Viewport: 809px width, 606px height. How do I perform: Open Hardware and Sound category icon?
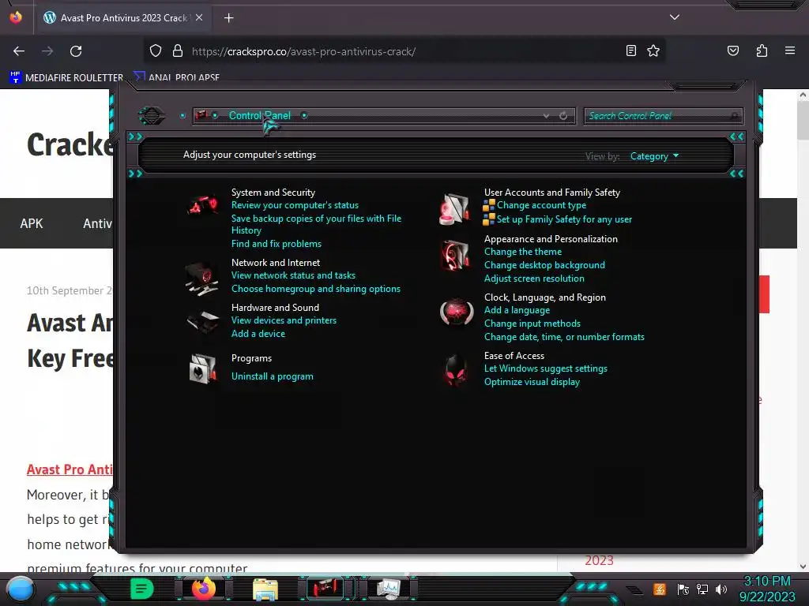click(201, 322)
